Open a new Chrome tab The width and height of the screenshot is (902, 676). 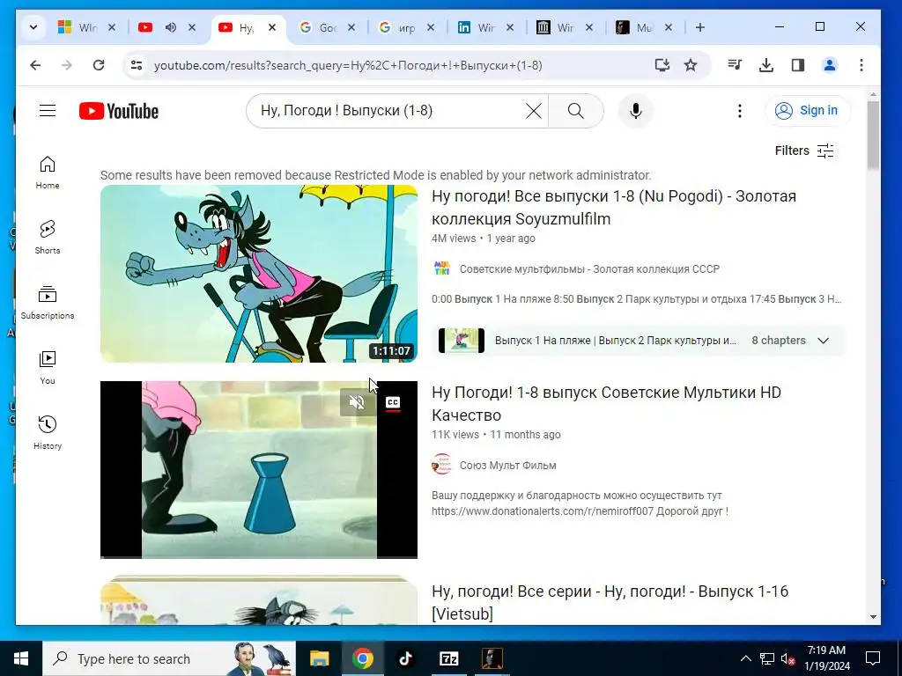700,27
